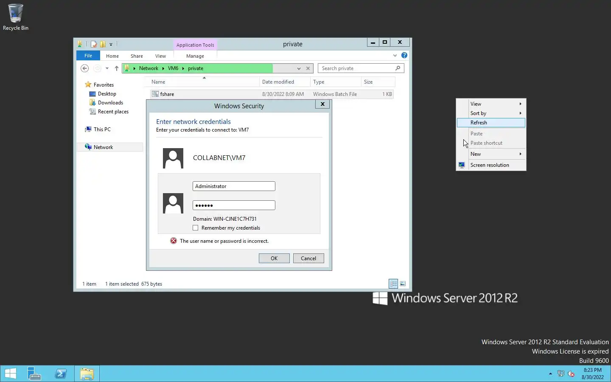Image resolution: width=611 pixels, height=382 pixels.
Task: Sort by the Date modified column
Action: coord(285,82)
